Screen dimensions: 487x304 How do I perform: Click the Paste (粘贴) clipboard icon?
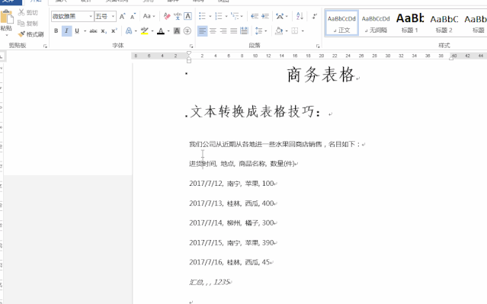click(7, 18)
